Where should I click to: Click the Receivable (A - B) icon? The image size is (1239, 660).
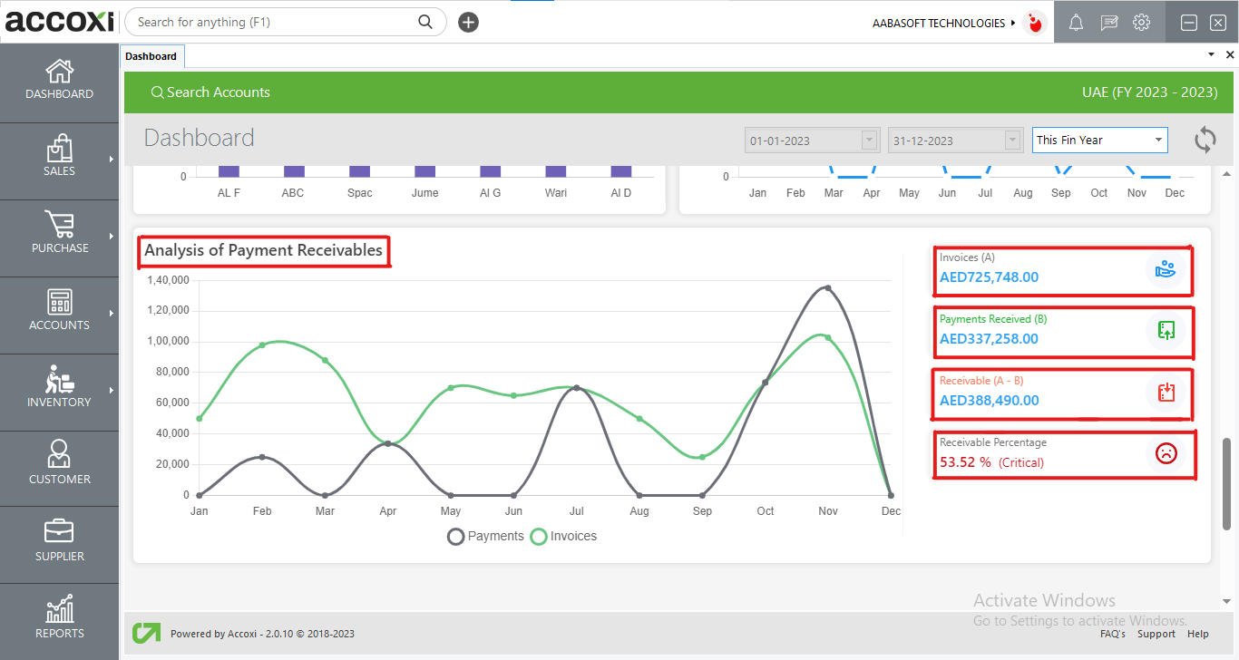tap(1166, 393)
